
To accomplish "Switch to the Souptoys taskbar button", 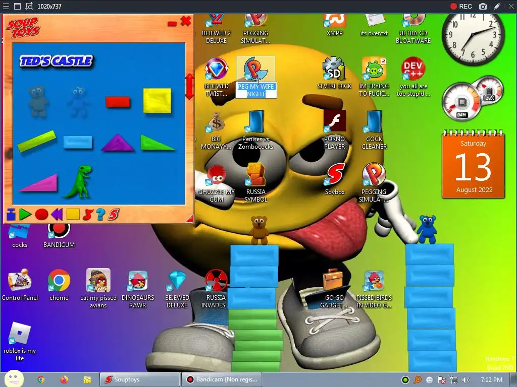I will [x=140, y=380].
